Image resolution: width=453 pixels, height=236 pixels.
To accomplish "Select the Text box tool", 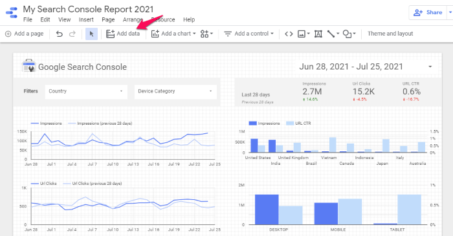I will (318, 34).
